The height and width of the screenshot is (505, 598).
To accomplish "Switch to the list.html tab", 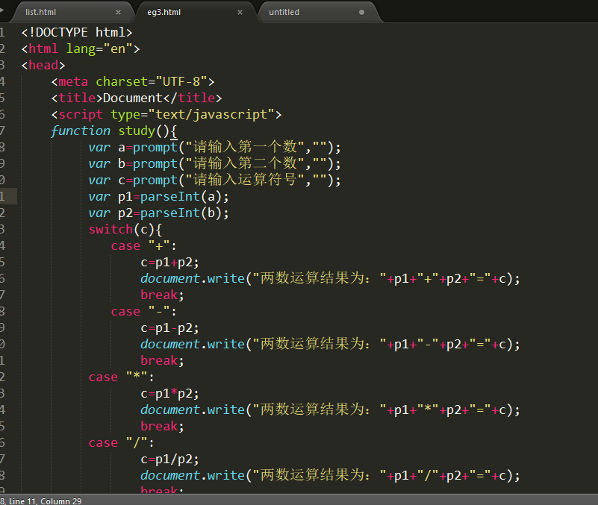I will pos(41,13).
